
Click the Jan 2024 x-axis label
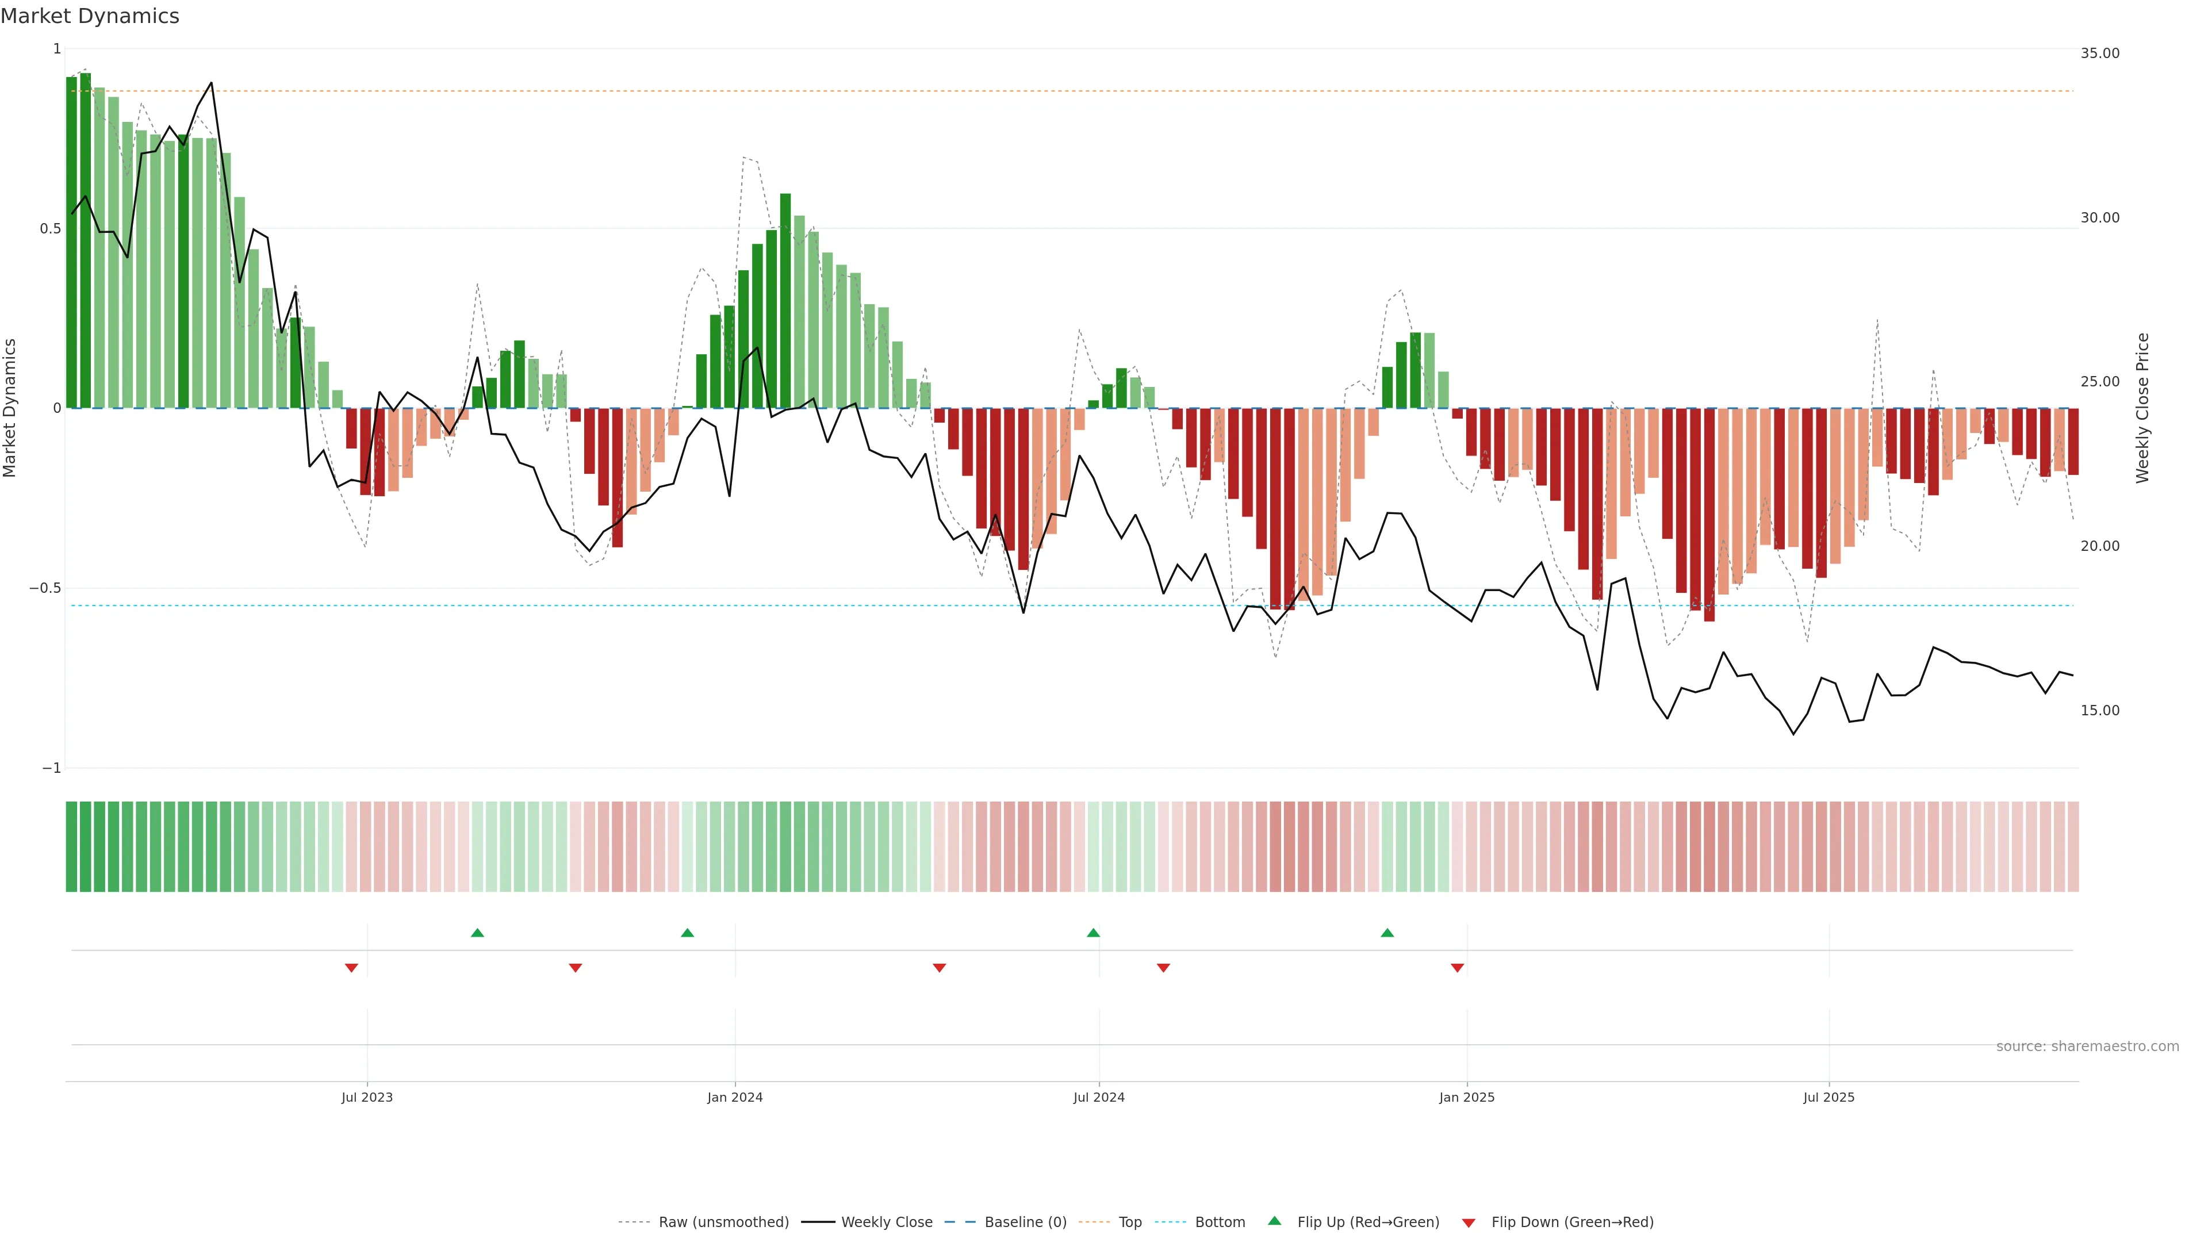coord(735,1097)
